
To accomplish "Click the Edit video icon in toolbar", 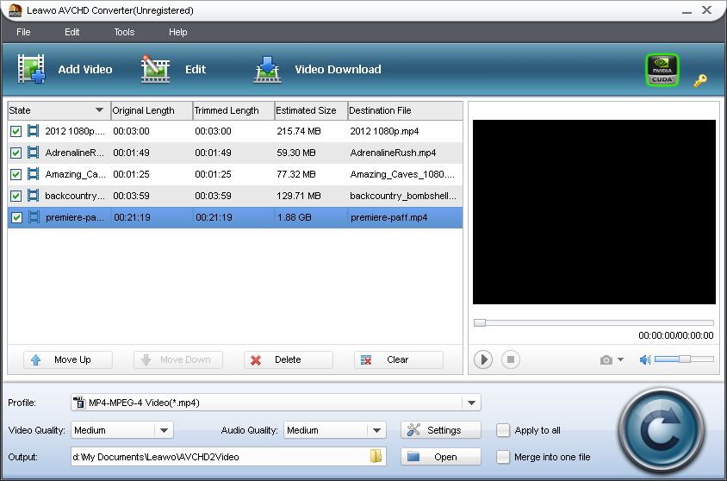I will (155, 69).
